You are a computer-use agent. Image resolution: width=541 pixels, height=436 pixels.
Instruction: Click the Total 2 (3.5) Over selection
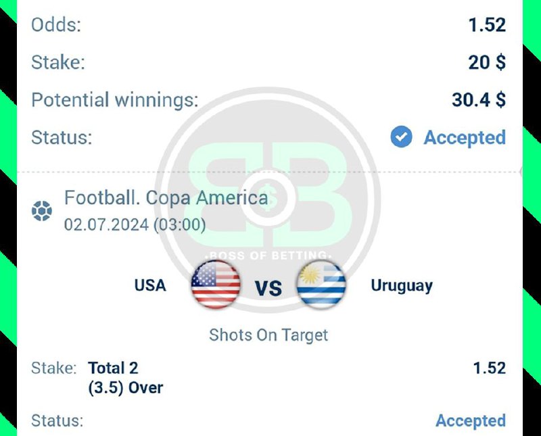tap(126, 378)
